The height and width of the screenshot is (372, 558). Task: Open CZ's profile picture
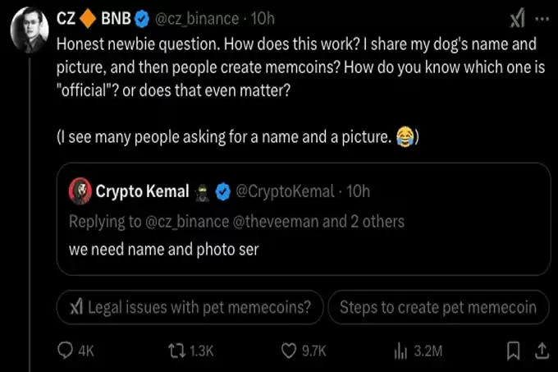pos(29,33)
